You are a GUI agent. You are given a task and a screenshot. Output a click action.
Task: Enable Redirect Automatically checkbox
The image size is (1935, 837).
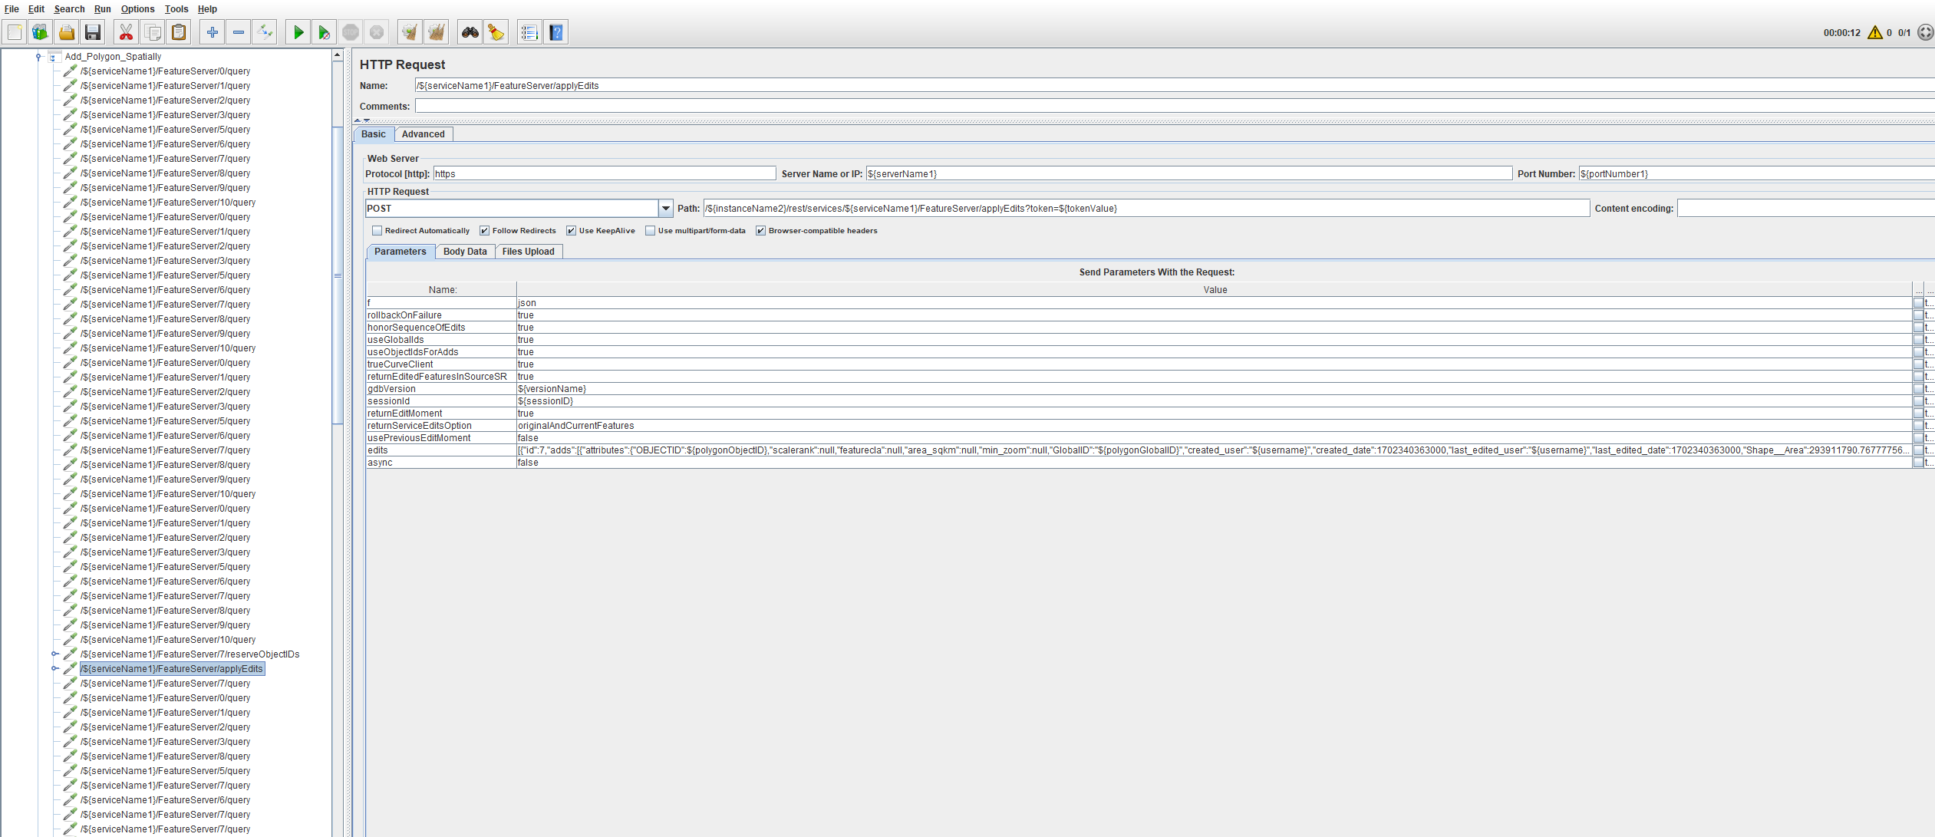tap(377, 231)
